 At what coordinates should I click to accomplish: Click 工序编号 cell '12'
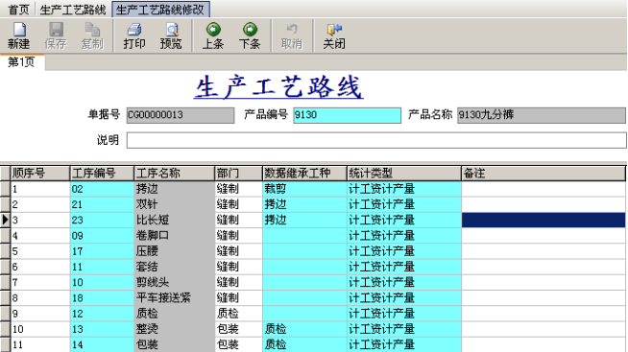(x=102, y=314)
